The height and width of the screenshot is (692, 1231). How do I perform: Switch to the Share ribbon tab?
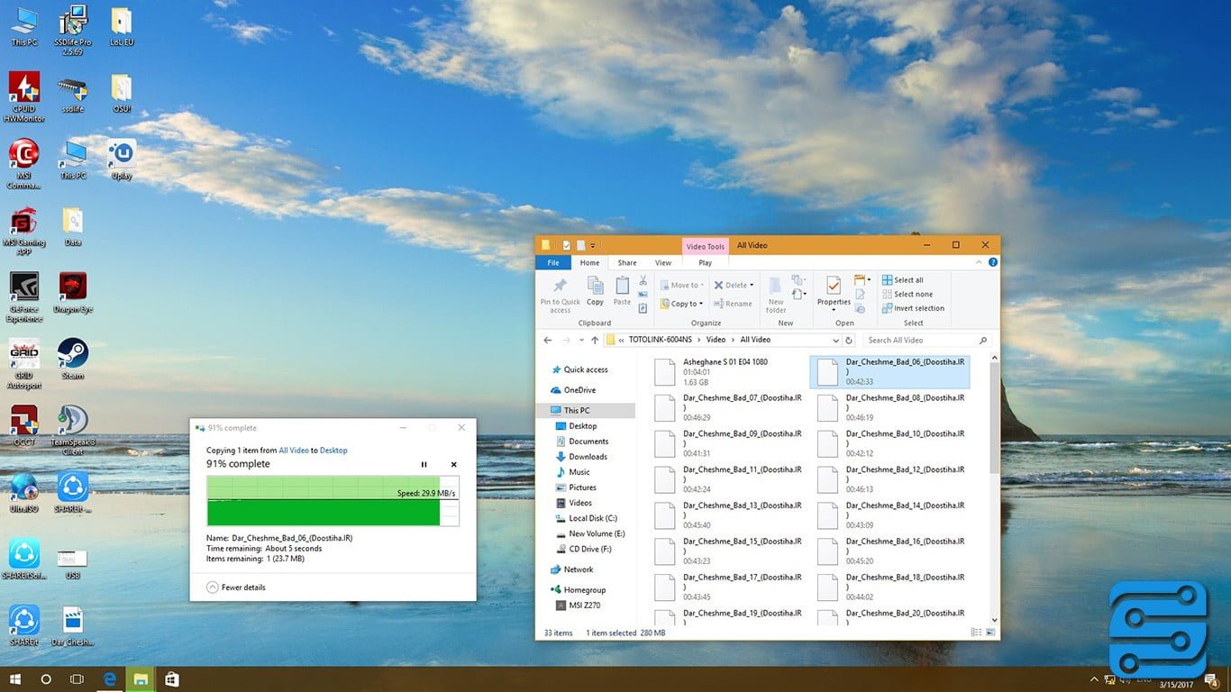[x=626, y=263]
